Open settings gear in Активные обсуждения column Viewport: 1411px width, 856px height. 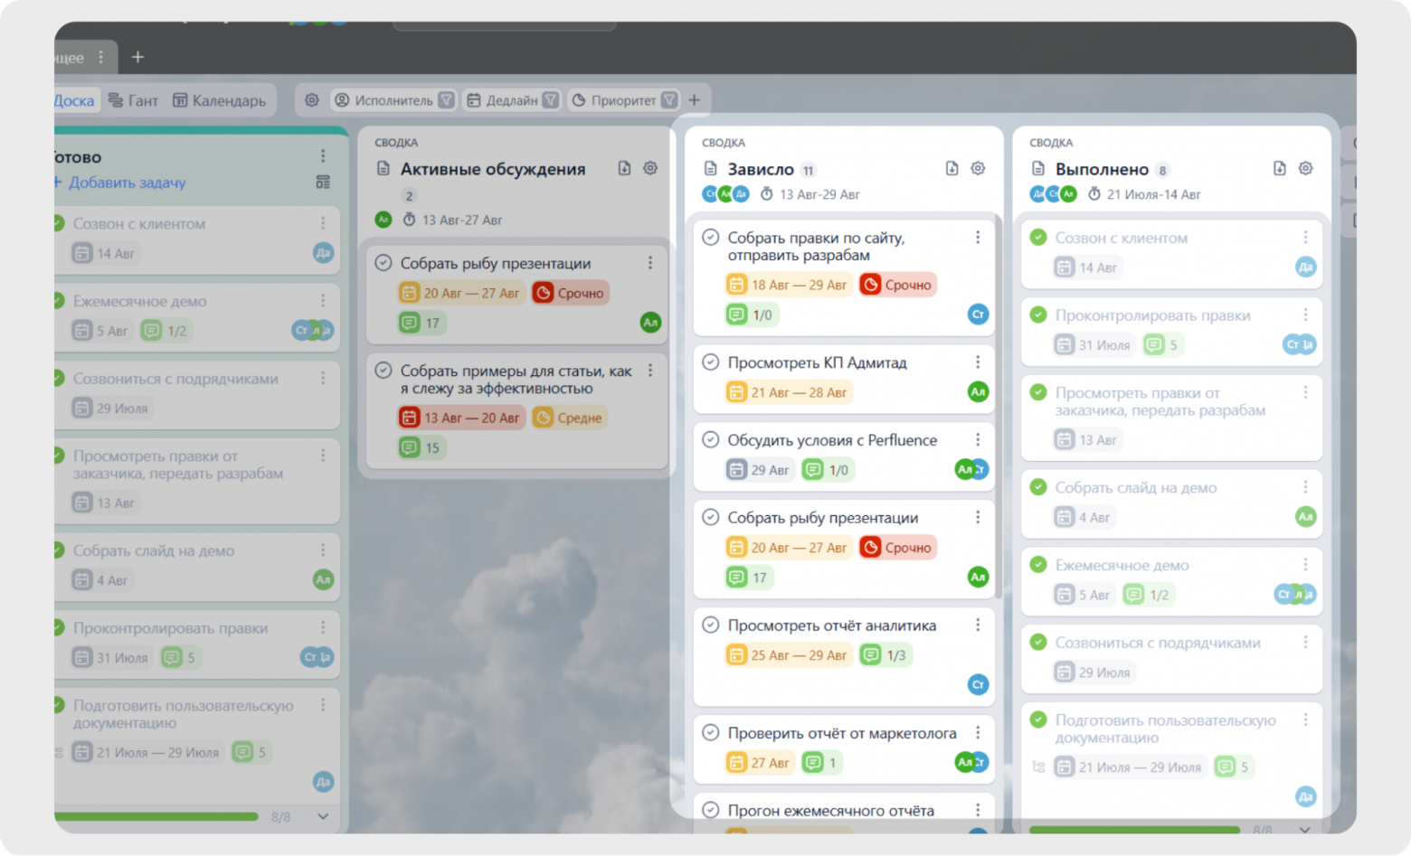click(650, 168)
